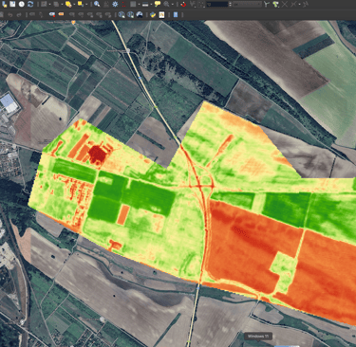
Task: Toggle topological editing icon
Action: [267, 4]
